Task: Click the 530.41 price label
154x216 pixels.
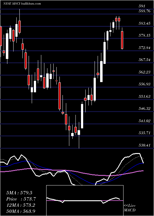Action: coord(144,145)
